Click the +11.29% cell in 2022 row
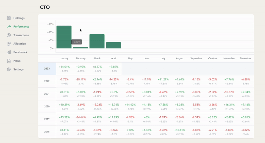Image resolution: width=265 pixels, height=143 pixels. click(163, 79)
